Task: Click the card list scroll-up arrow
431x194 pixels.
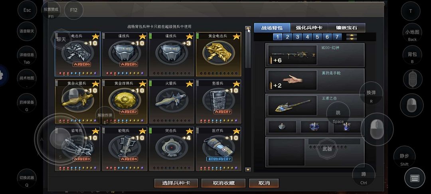Action: 248,28
